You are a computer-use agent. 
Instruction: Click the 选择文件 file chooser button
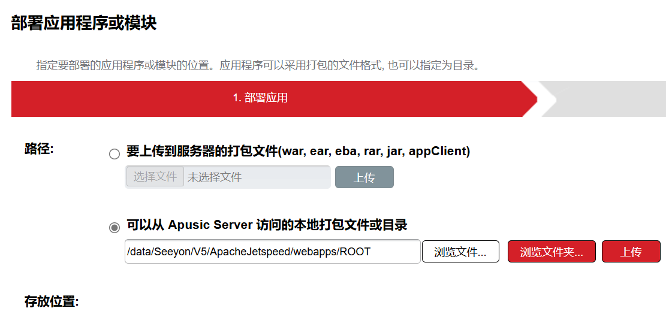coord(155,177)
